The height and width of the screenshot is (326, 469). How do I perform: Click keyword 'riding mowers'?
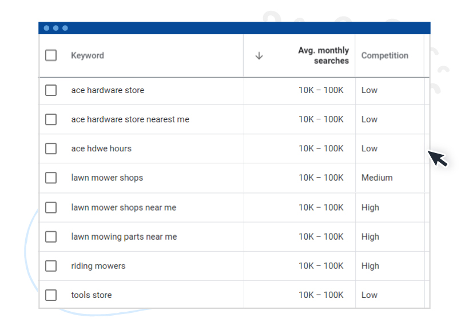pos(98,265)
